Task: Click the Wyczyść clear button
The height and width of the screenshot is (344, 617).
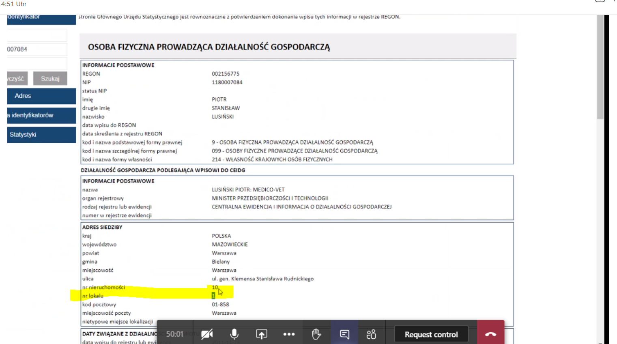Action: click(17, 79)
